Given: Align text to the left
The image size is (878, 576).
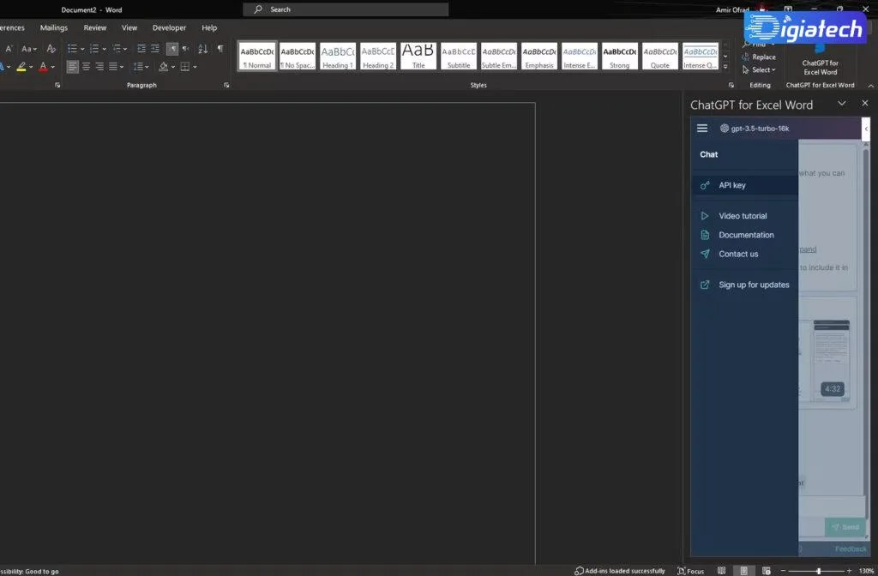Looking at the screenshot, I should [x=72, y=67].
